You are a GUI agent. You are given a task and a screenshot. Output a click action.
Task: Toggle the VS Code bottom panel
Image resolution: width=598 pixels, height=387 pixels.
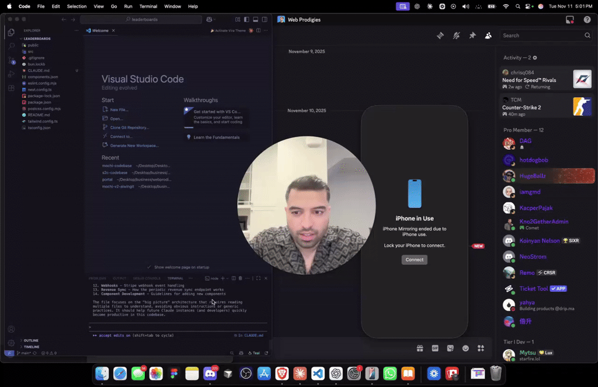256,19
